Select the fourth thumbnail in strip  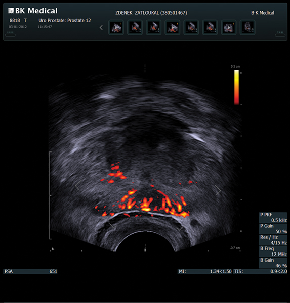(173, 27)
